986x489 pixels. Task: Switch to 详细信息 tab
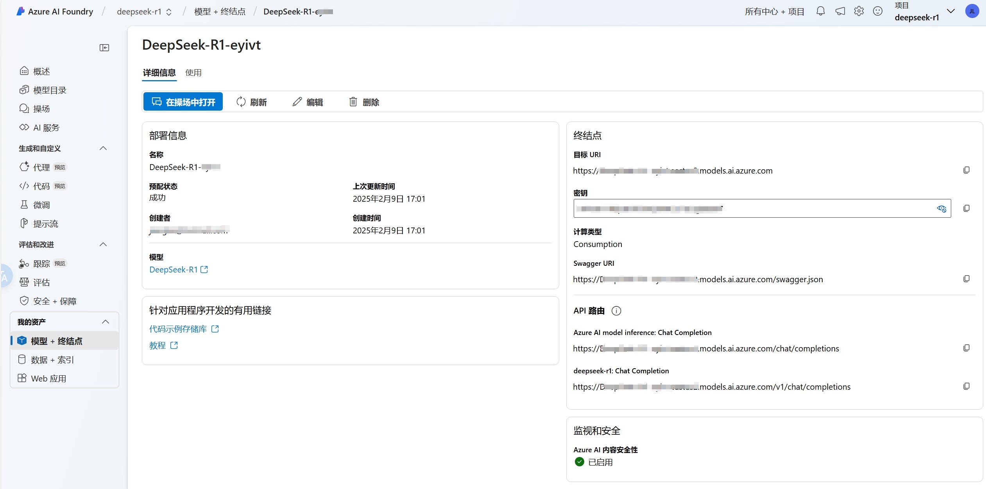click(x=159, y=73)
